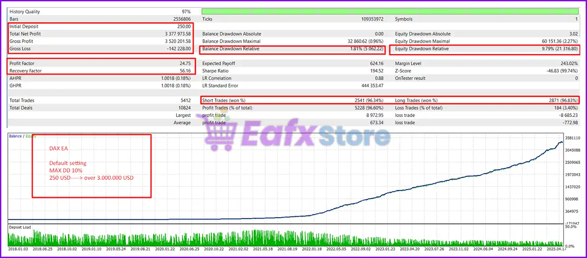The height and width of the screenshot is (258, 587).
Task: Click the Total Deals value 10824
Action: (x=183, y=107)
